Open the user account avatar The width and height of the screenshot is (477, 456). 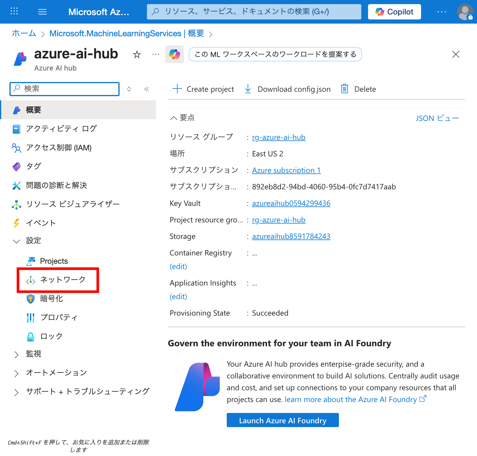(465, 12)
